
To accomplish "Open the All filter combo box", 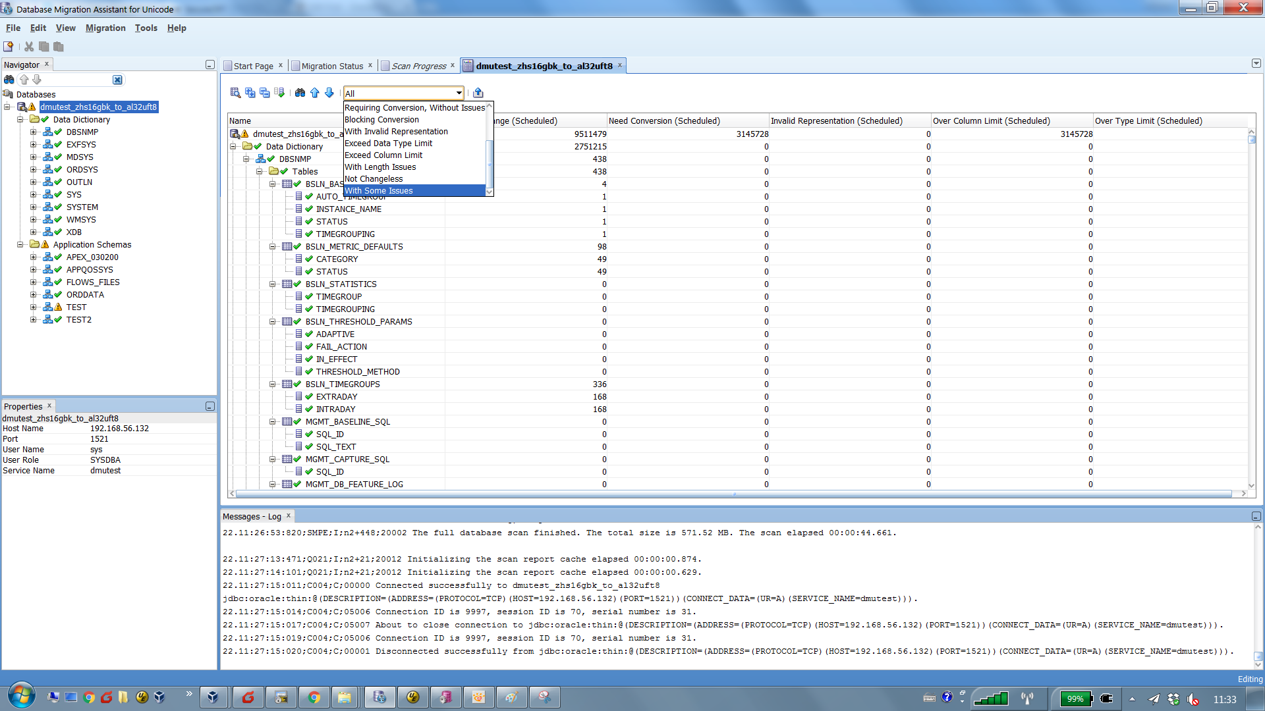I will tap(404, 93).
